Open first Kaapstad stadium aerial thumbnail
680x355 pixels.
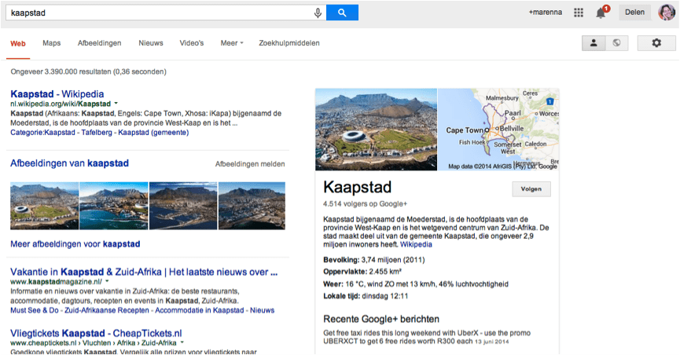44,206
